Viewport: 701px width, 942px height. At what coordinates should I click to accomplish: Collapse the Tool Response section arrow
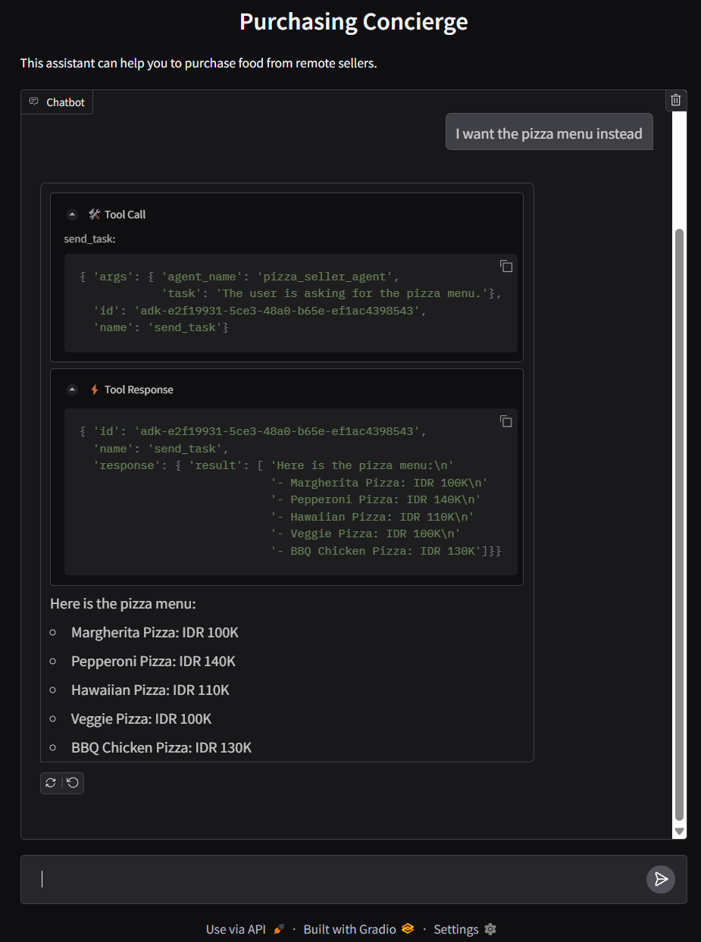(72, 390)
